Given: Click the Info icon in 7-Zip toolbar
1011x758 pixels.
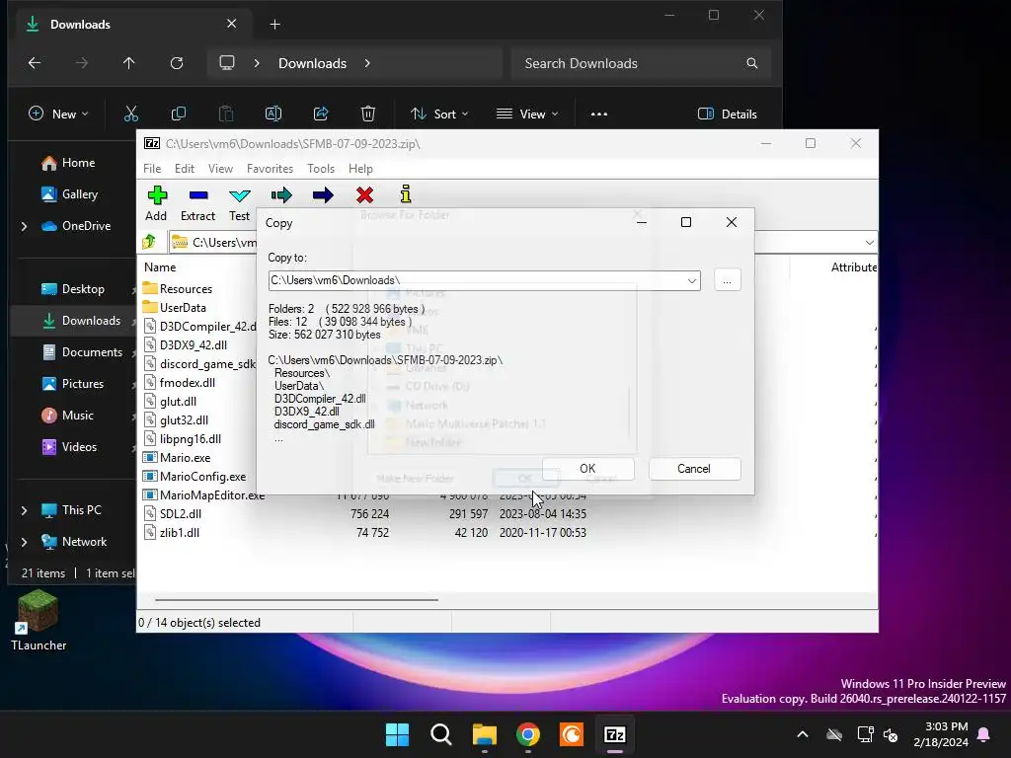Looking at the screenshot, I should pos(406,194).
